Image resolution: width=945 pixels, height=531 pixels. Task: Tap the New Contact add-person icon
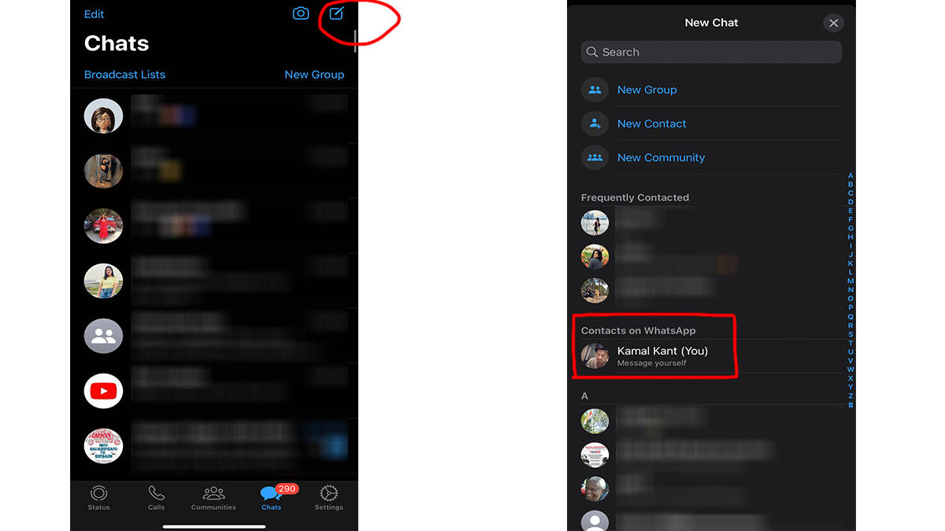pyautogui.click(x=595, y=124)
